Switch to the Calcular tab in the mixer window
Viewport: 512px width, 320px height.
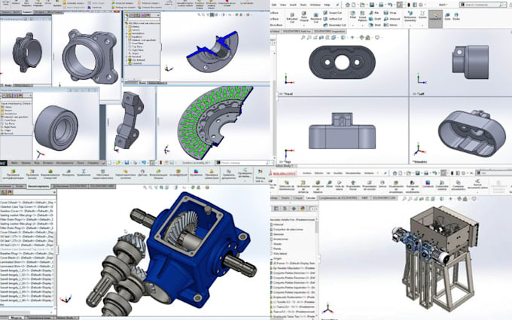pyautogui.click(x=310, y=198)
